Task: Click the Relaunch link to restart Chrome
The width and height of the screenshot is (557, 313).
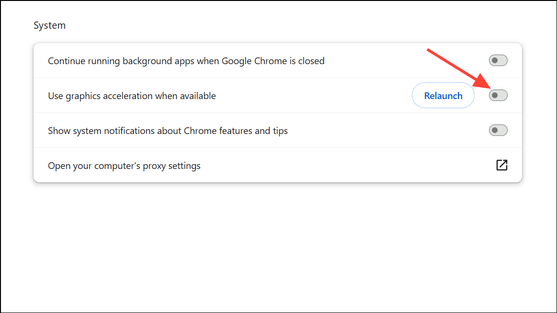Action: point(443,95)
